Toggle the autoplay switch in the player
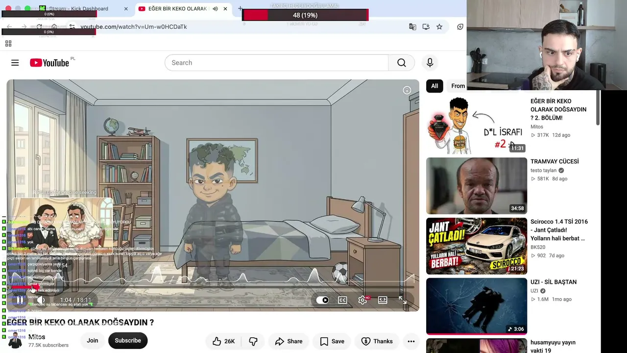 322,300
